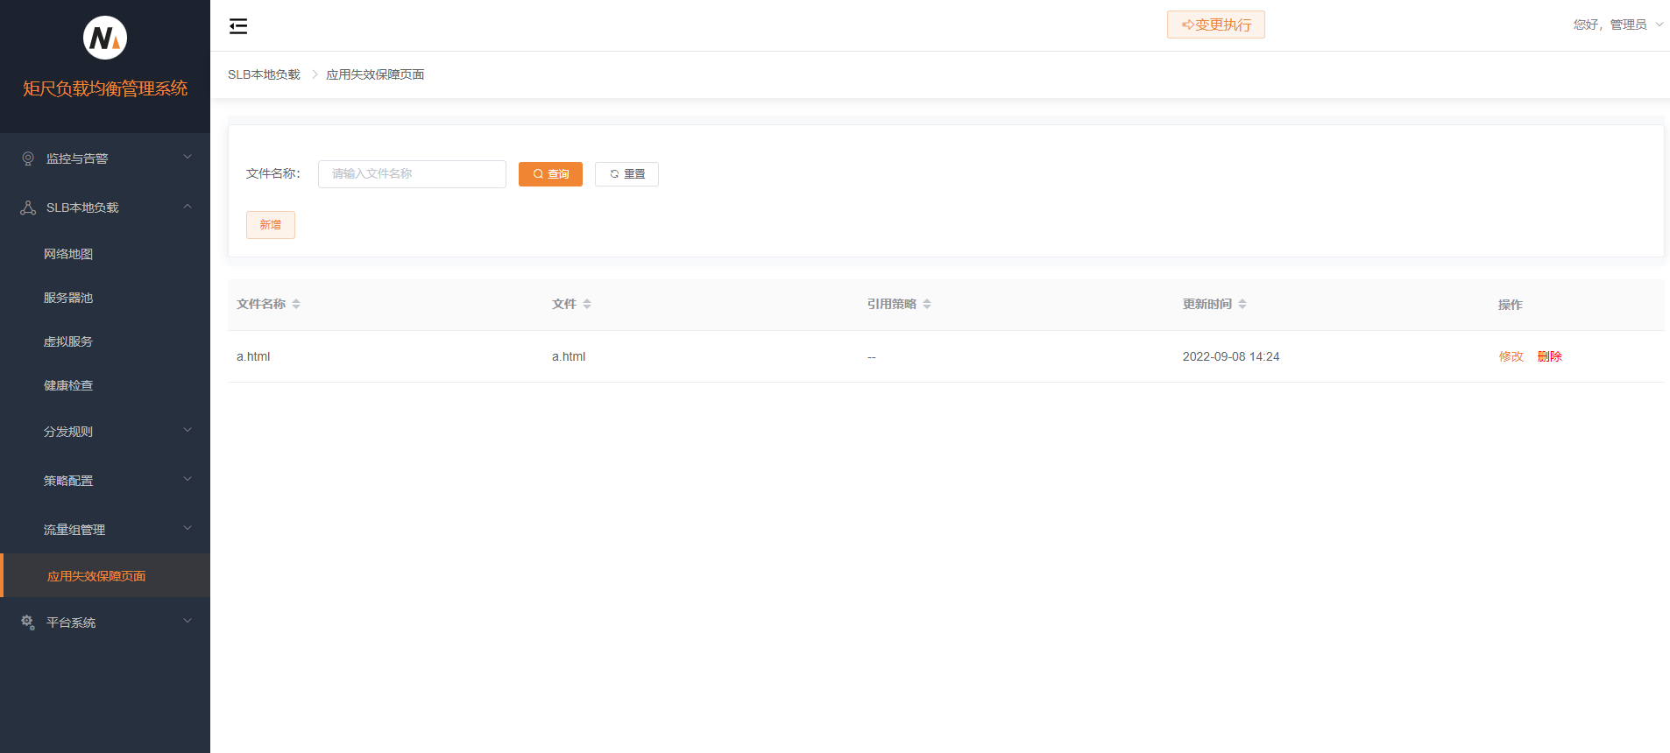
Task: Click the sort icon beside 文件名称 column
Action: click(296, 304)
